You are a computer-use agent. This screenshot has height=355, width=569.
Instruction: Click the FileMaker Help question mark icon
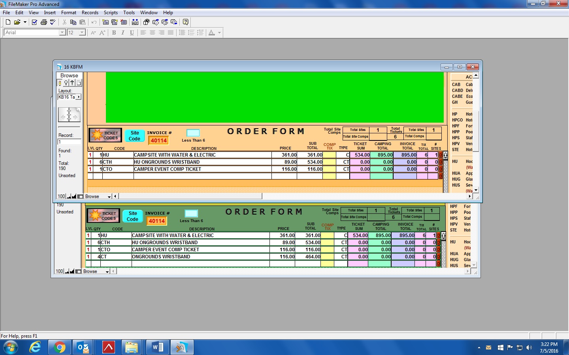(185, 22)
